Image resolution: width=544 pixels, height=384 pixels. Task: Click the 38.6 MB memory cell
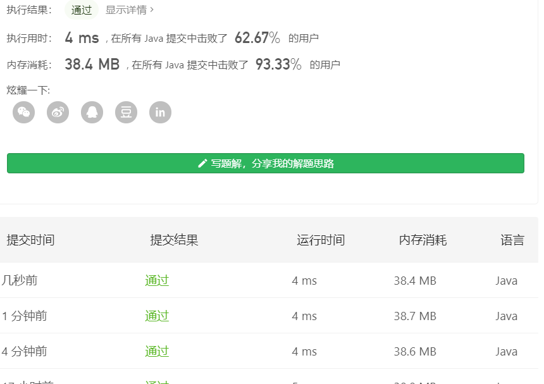click(415, 351)
